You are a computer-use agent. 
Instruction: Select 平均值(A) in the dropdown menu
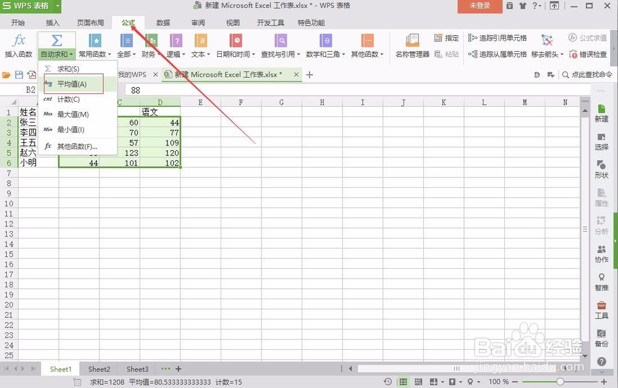pyautogui.click(x=78, y=84)
